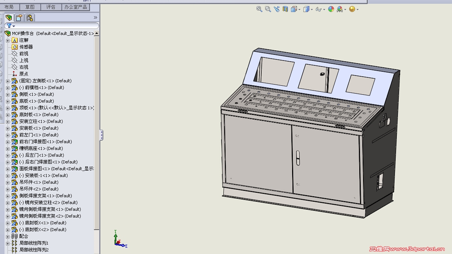Image resolution: width=452 pixels, height=254 pixels.
Task: Click the 侧板焊接支架<1> part icon
Action: (x=15, y=196)
